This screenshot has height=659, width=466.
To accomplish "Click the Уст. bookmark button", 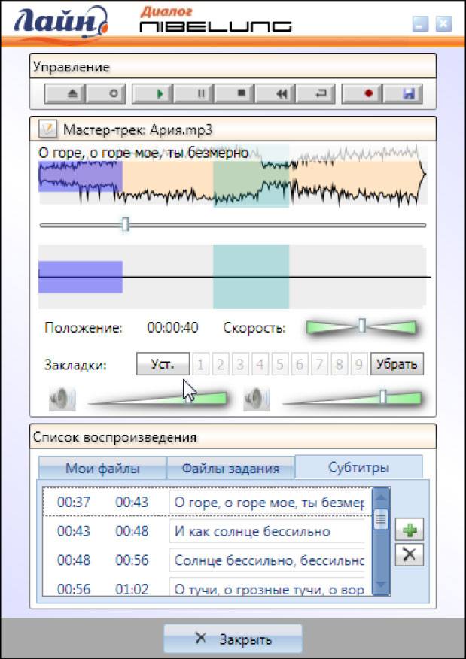I will tap(163, 364).
